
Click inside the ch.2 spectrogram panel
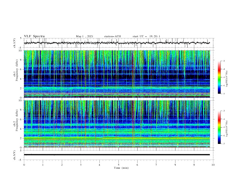click(x=117, y=124)
